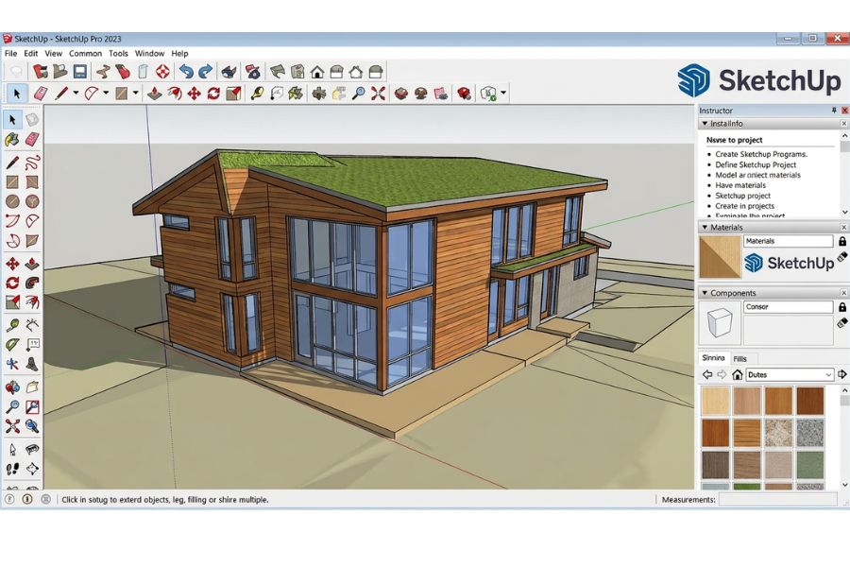Open the Dutes collection dropdown
Viewport: 850px width, 567px height.
point(828,375)
